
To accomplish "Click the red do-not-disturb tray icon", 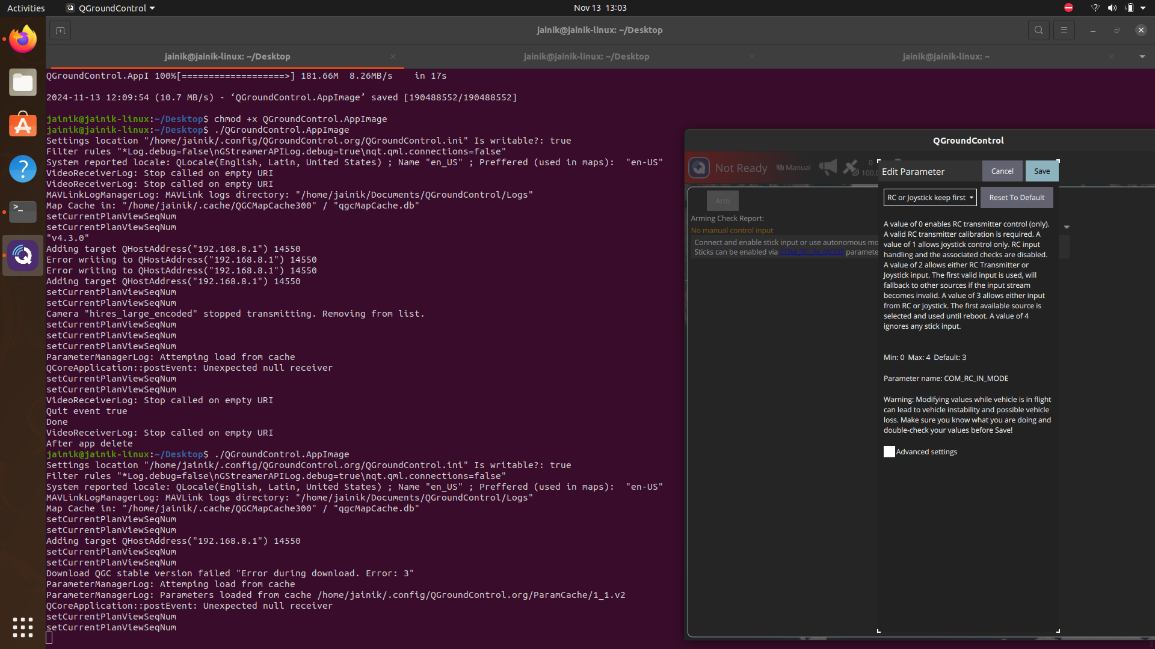I will pos(1068,8).
